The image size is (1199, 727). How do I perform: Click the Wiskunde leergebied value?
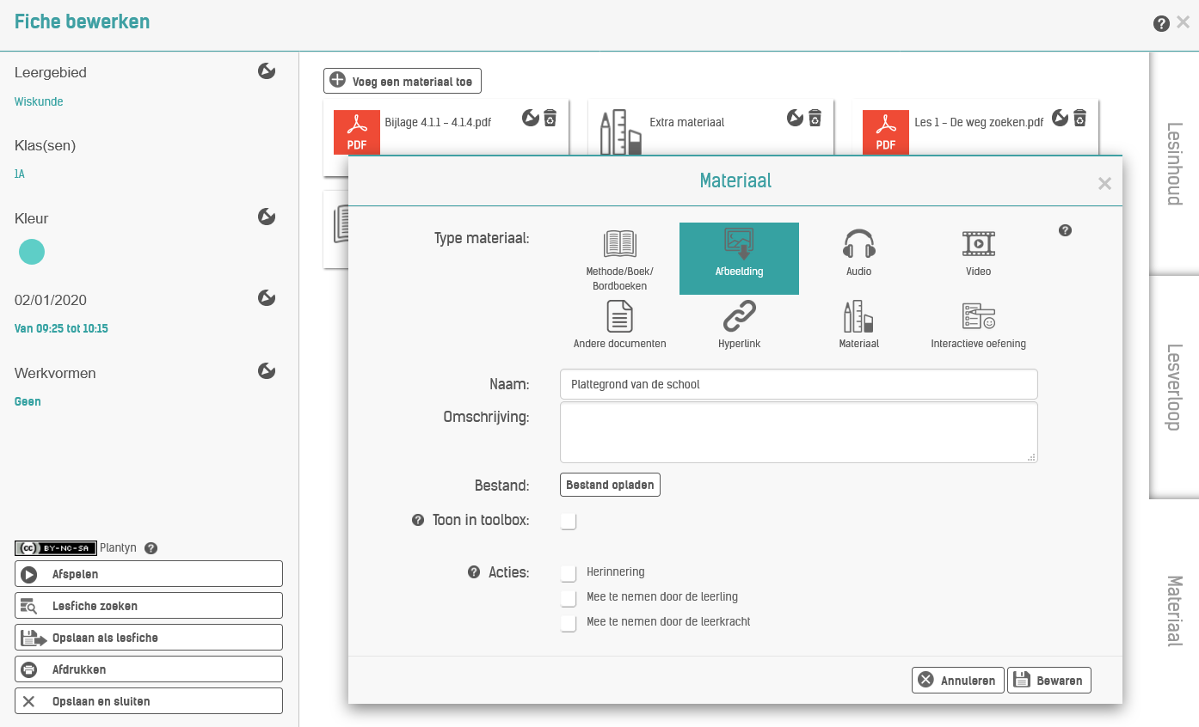(x=39, y=101)
